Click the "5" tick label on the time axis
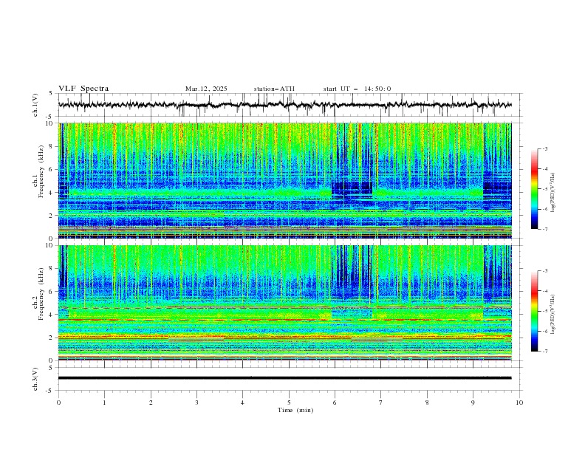The width and height of the screenshot is (585, 452). point(289,403)
